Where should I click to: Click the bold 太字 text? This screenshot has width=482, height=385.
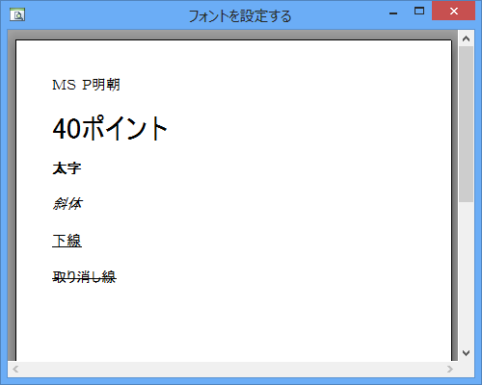coord(67,168)
